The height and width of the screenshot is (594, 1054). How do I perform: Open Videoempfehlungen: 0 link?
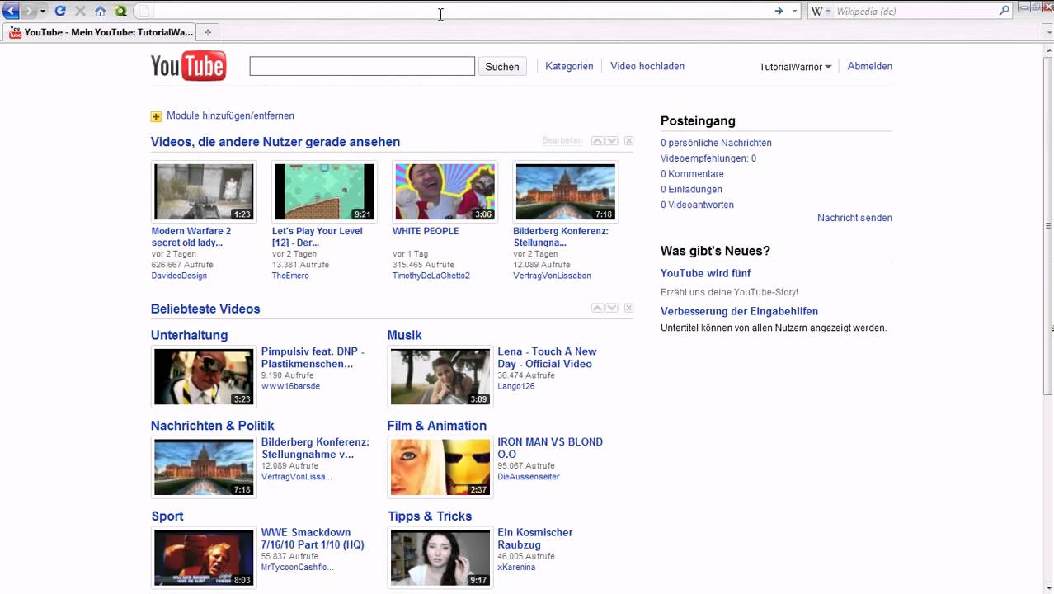coord(708,158)
